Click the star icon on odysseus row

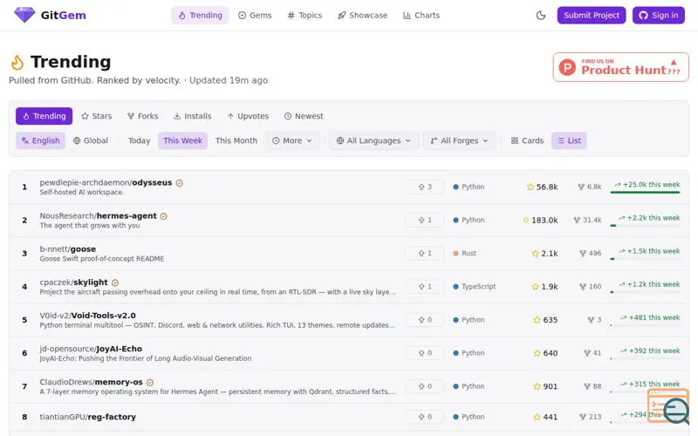[530, 187]
